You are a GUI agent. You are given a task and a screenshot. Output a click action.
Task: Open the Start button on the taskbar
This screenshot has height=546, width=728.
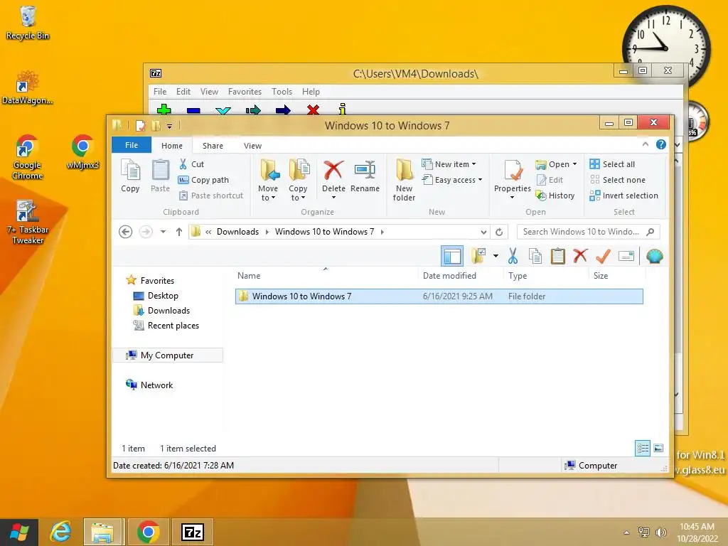point(19,532)
